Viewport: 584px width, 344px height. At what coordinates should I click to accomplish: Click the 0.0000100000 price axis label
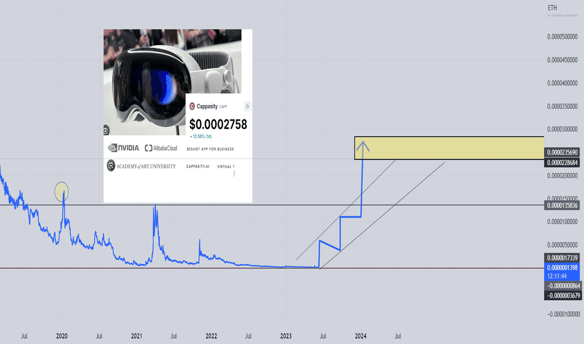[563, 222]
